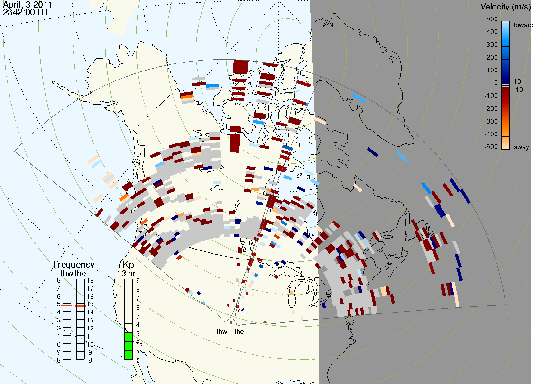Click the 'toward' label on the velocity scale
Viewport: 533px width, 384px height.
coord(523,25)
